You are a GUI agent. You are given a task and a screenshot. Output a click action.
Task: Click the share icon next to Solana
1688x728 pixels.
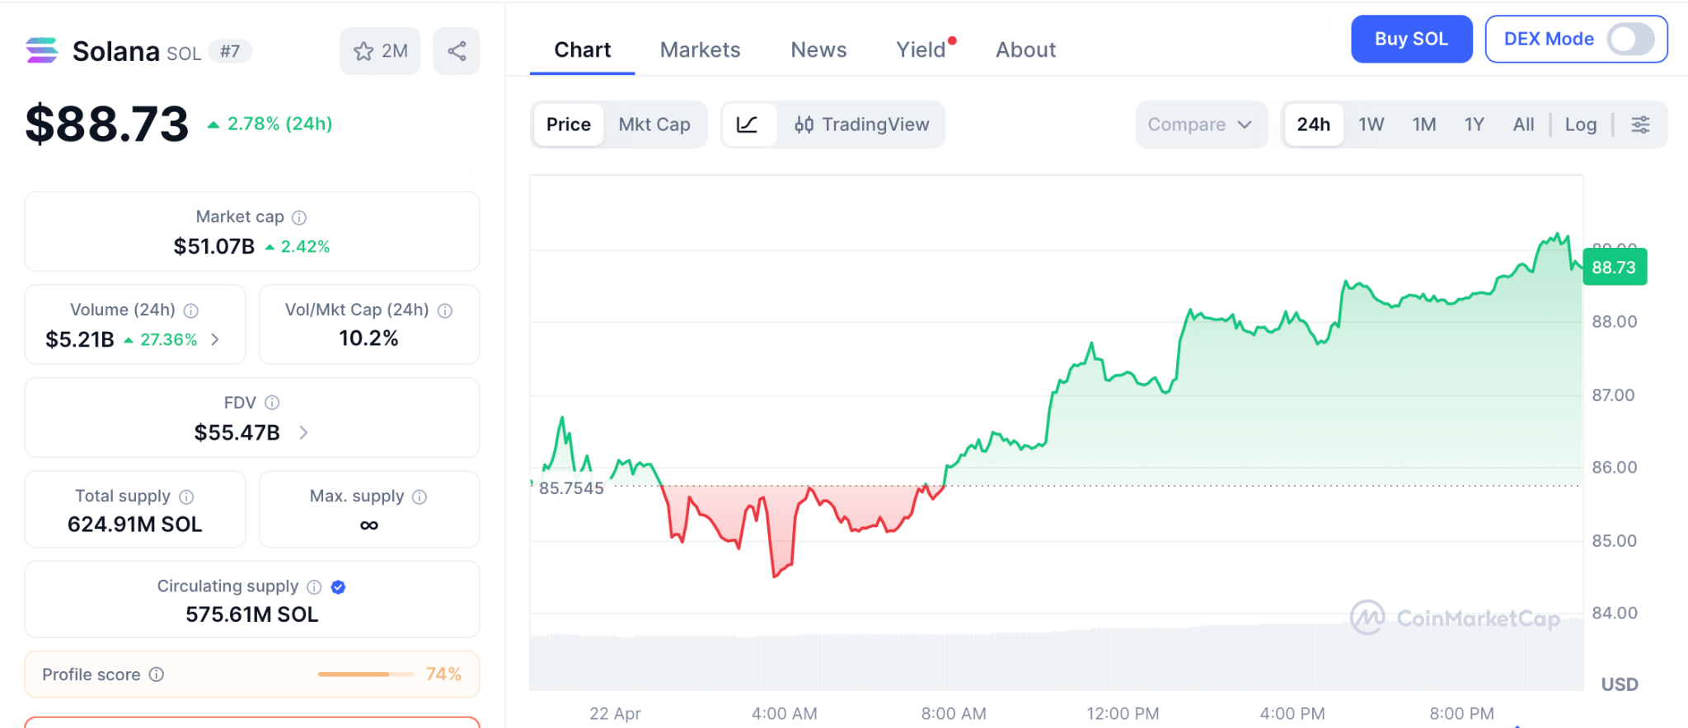click(457, 51)
